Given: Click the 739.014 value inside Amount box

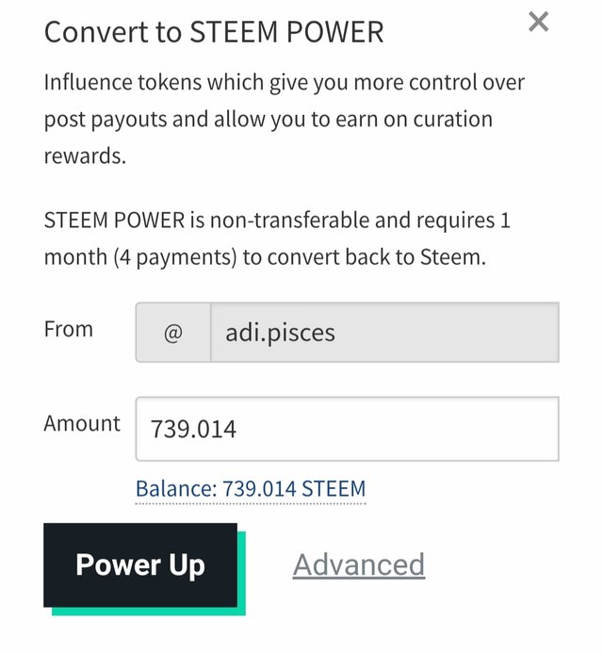Looking at the screenshot, I should tap(193, 430).
